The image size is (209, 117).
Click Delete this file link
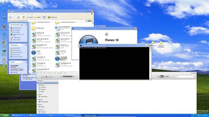[x=15, y=40]
